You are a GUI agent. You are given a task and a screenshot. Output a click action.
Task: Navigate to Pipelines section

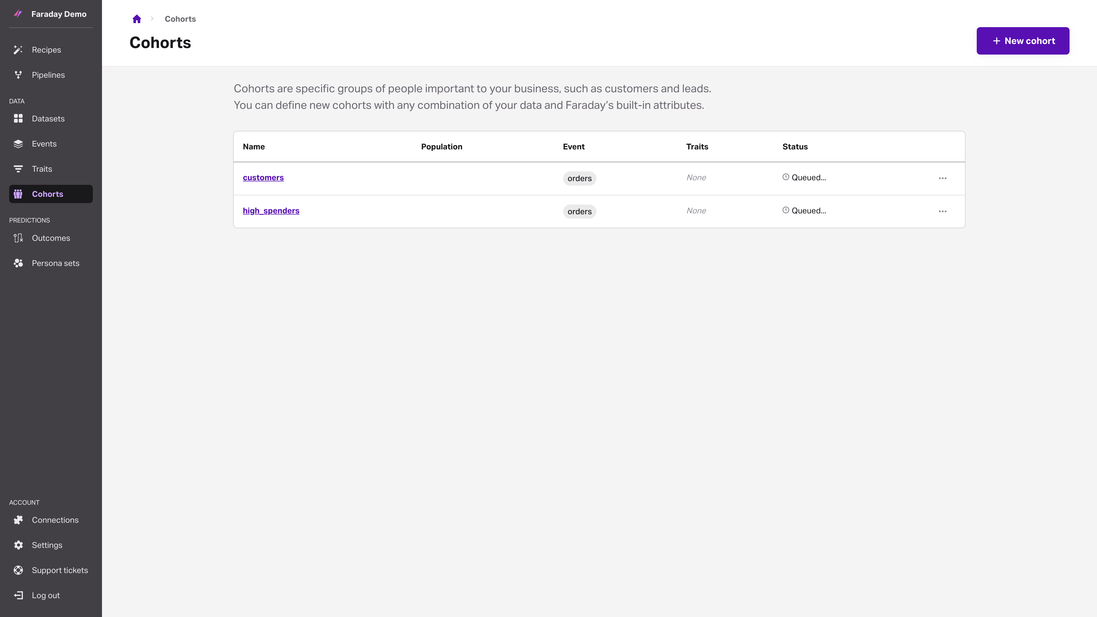click(x=51, y=75)
